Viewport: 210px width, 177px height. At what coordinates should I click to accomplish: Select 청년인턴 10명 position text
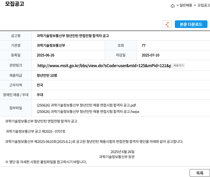[47, 75]
